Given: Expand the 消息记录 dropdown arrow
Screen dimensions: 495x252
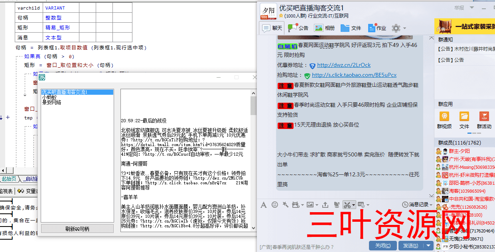Looking at the screenshot, I should (x=431, y=205).
